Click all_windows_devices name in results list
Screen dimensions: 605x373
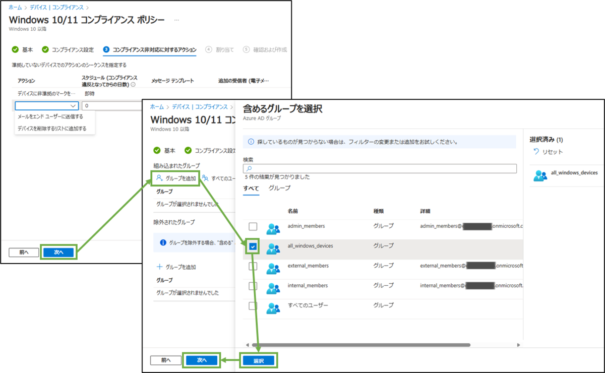pyautogui.click(x=310, y=246)
